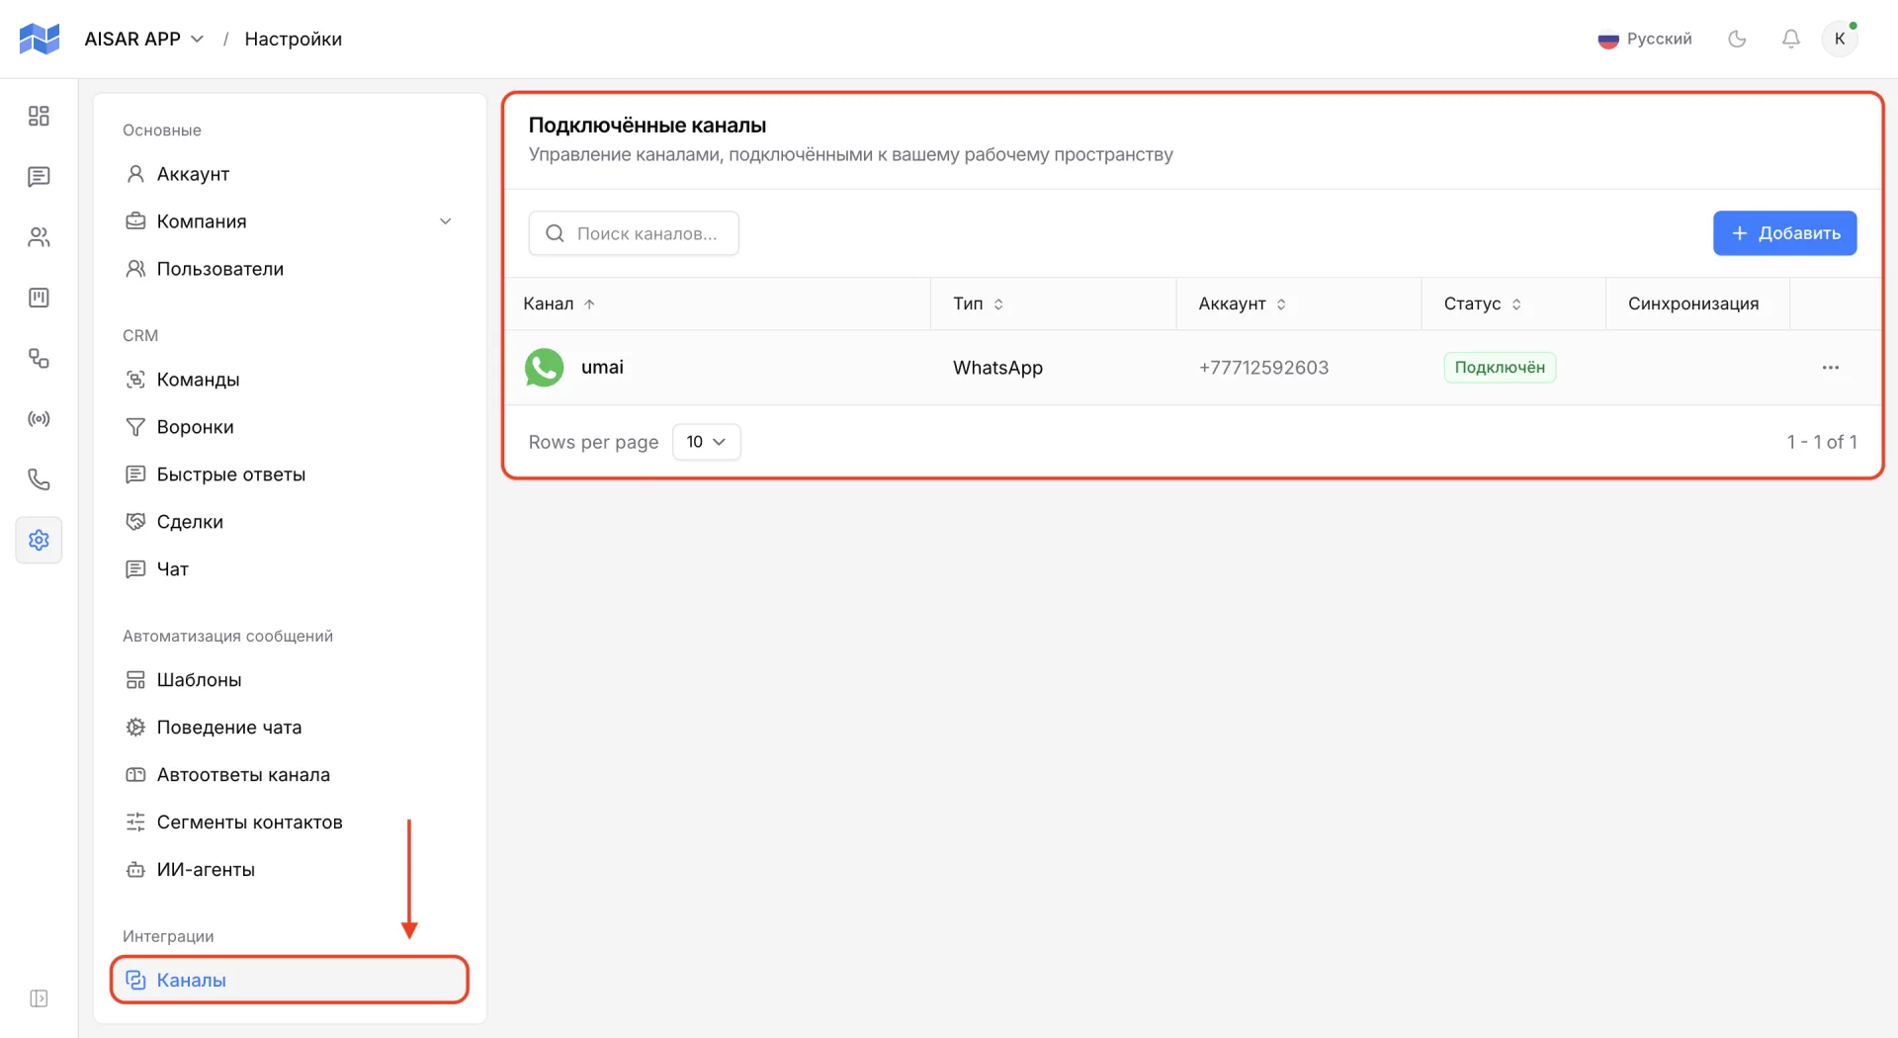Open Поведение чата settings
The height and width of the screenshot is (1038, 1898).
(290, 728)
